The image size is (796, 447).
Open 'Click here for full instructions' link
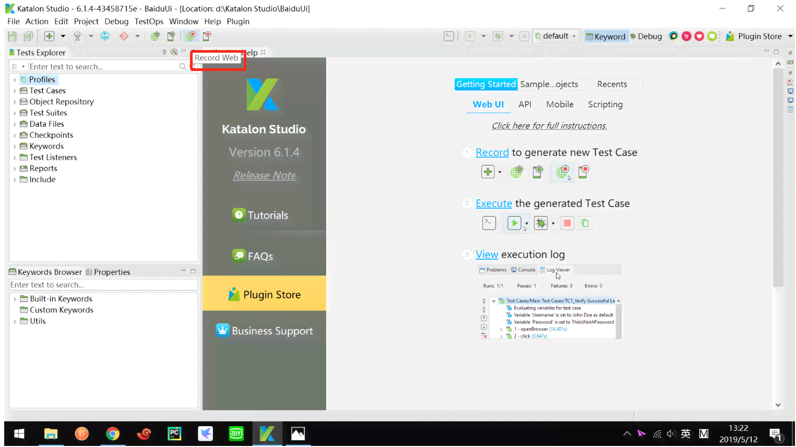[x=550, y=126]
